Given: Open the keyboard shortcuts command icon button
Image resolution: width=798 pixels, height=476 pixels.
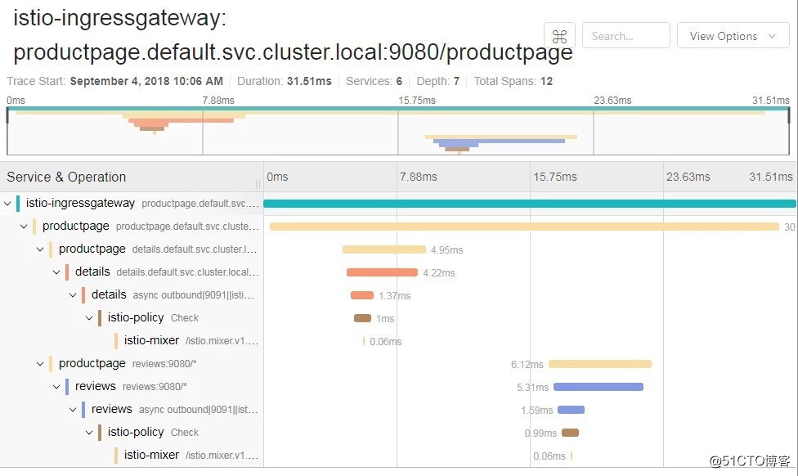Looking at the screenshot, I should (559, 36).
